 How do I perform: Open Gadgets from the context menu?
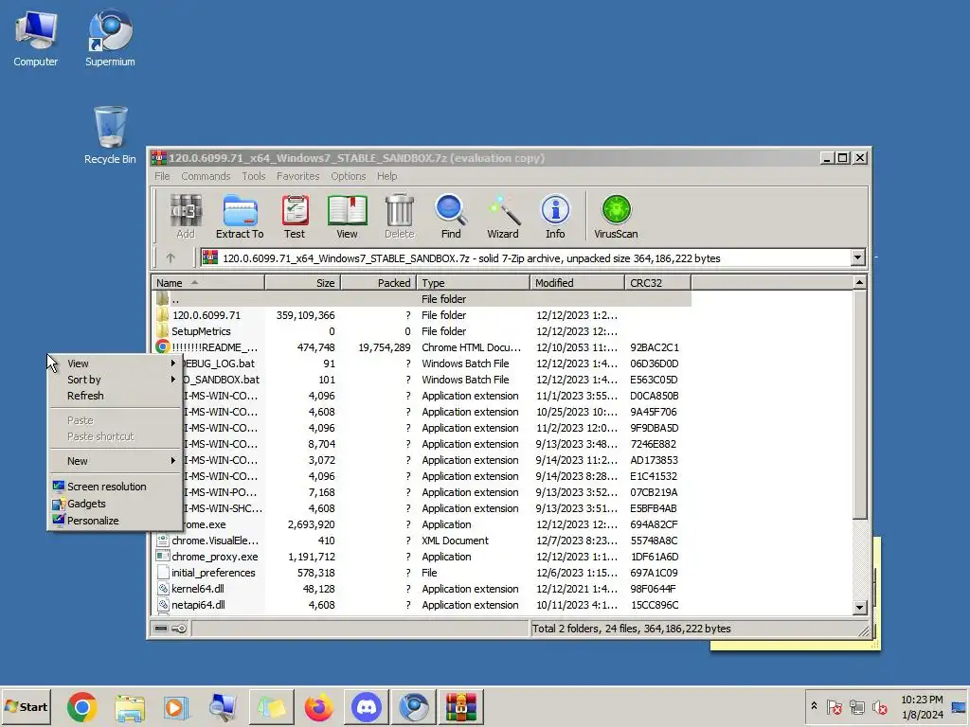(115, 504)
